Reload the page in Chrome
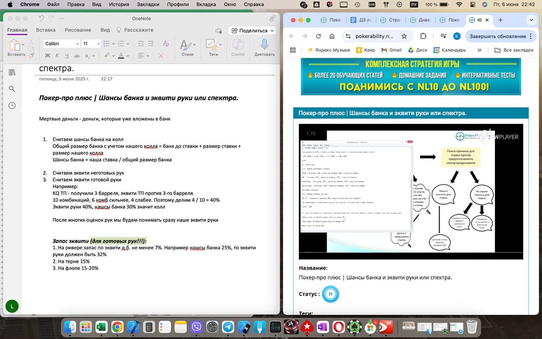 (x=318, y=36)
